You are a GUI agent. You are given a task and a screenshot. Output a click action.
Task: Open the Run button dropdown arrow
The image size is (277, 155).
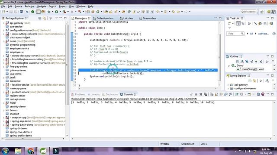pos(60,12)
